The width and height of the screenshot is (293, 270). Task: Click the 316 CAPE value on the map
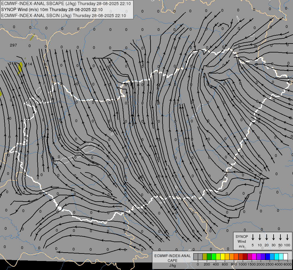click(13, 64)
